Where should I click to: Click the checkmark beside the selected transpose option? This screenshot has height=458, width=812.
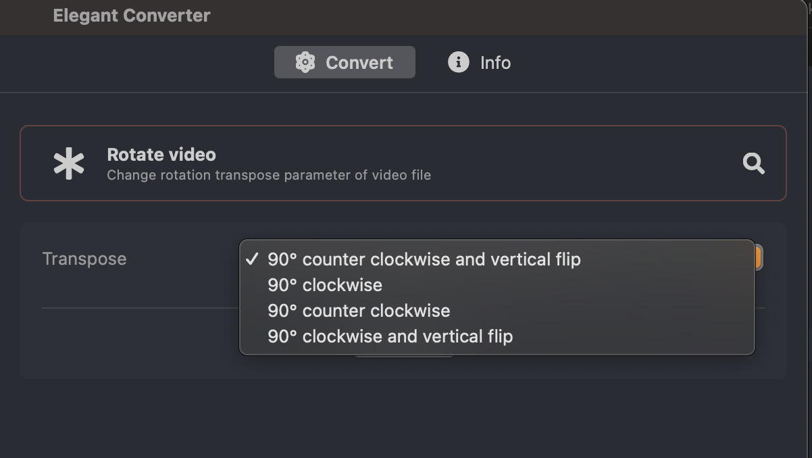pos(253,259)
